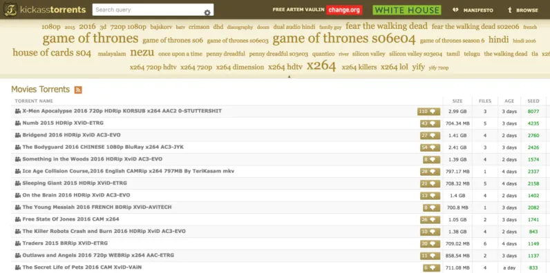Viewport: 550px width, 273px height.
Task: Open comments badge for Bridgend 2016
Action: 430,135
